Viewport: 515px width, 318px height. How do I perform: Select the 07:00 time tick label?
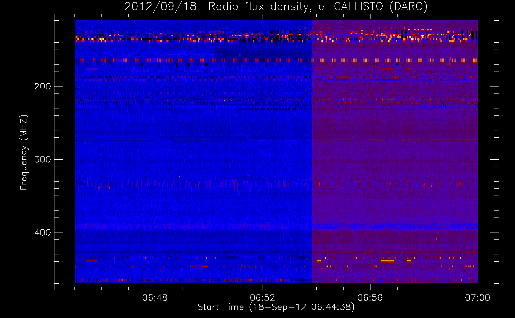tap(478, 298)
